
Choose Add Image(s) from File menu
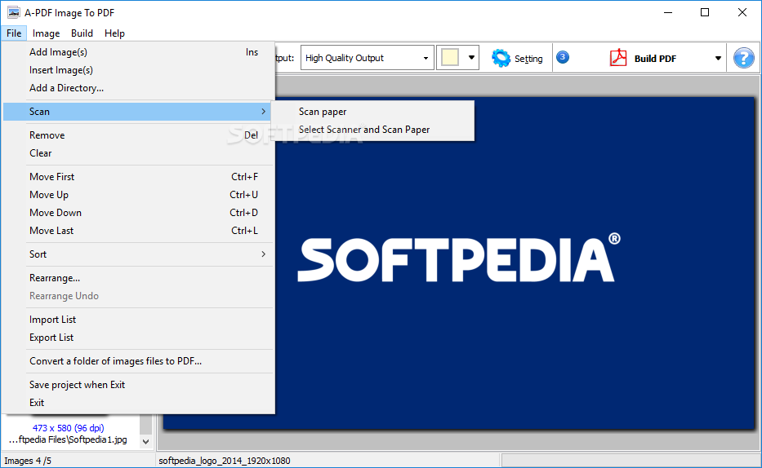(138, 52)
